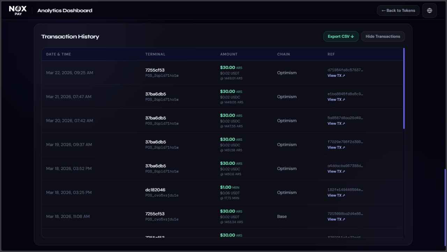Click the Analytics Dashboard title

(65, 10)
